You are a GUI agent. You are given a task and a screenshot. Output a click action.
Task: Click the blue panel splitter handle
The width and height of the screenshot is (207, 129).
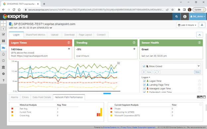(x=107, y=94)
